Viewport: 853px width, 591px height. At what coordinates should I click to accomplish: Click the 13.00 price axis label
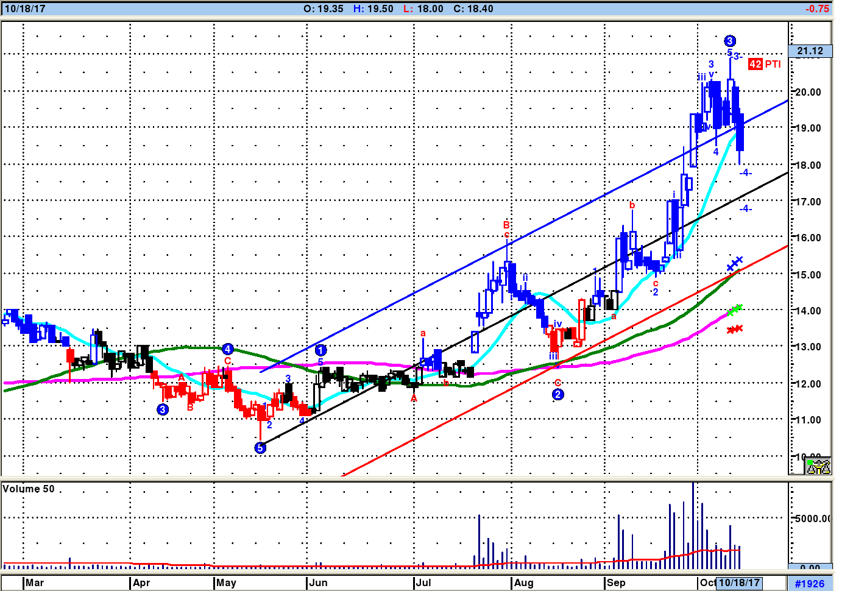[809, 347]
